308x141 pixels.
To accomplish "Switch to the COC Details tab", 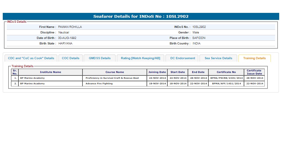I will click(x=70, y=58).
